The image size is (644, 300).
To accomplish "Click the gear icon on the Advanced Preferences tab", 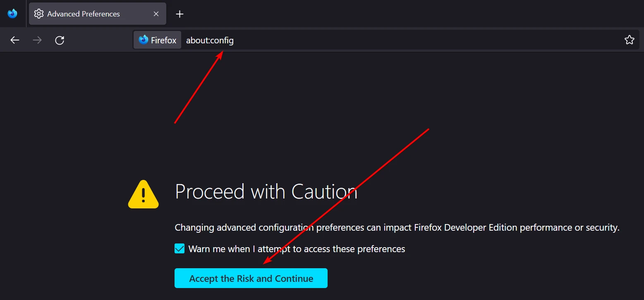I will tap(39, 14).
